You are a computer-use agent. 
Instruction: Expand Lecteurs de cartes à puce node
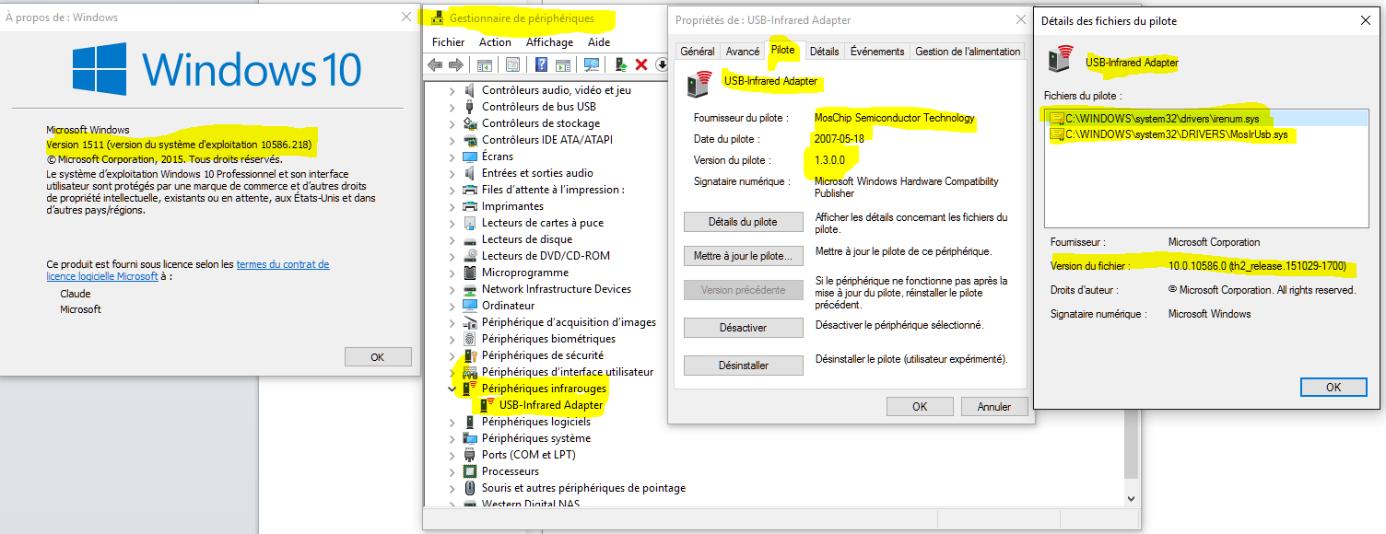452,223
